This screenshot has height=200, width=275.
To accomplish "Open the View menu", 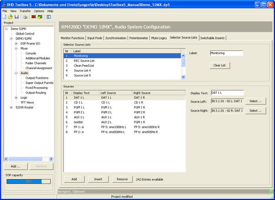I will (x=13, y=11).
